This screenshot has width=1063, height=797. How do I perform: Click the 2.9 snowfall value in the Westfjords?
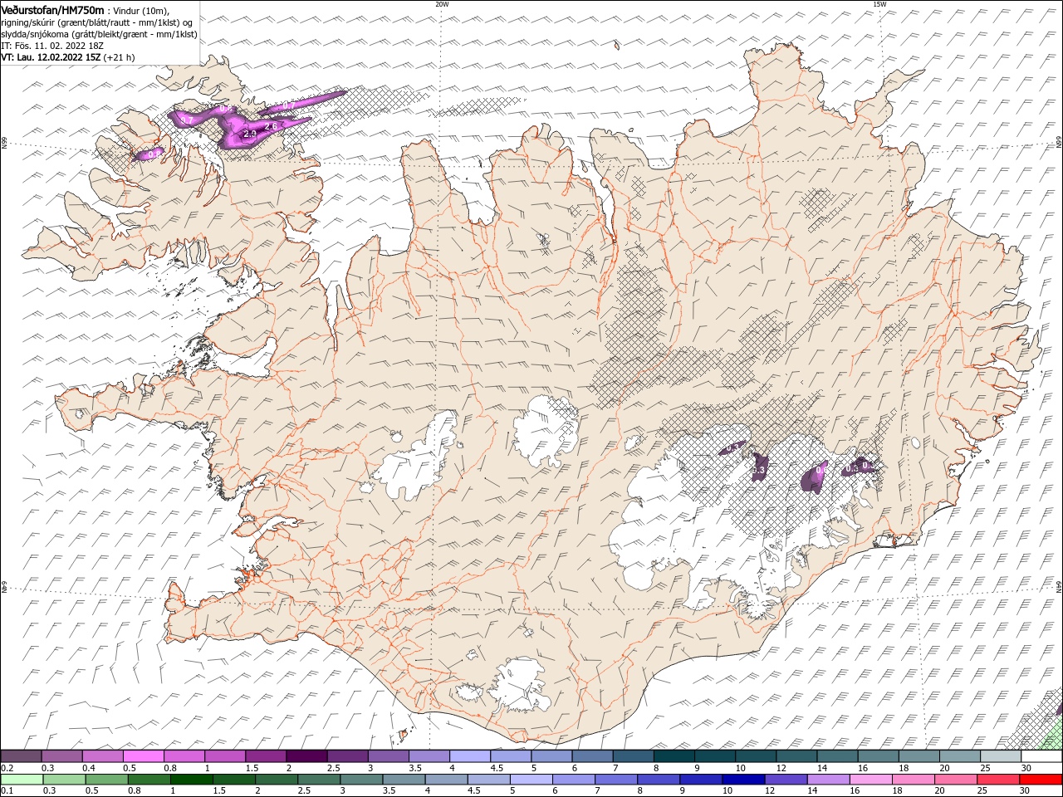tap(250, 134)
